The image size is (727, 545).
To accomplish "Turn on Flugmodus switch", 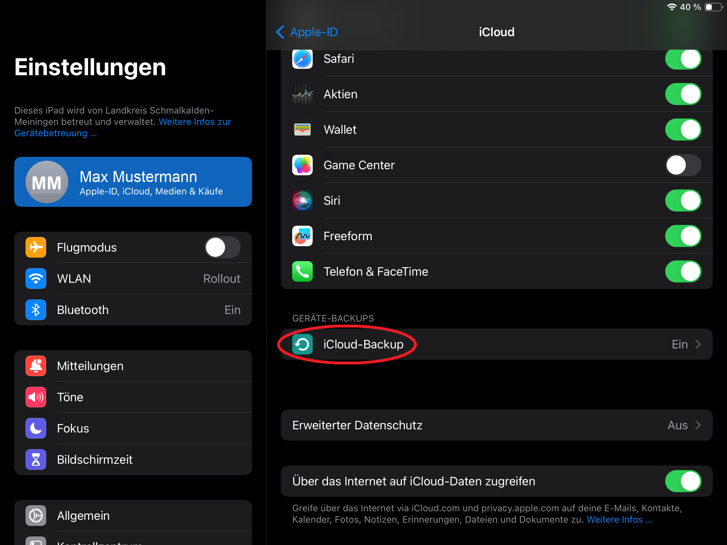I will tap(222, 247).
